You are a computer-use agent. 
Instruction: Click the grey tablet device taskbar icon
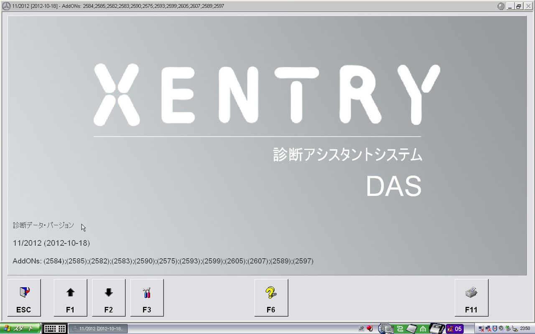pyautogui.click(x=412, y=329)
